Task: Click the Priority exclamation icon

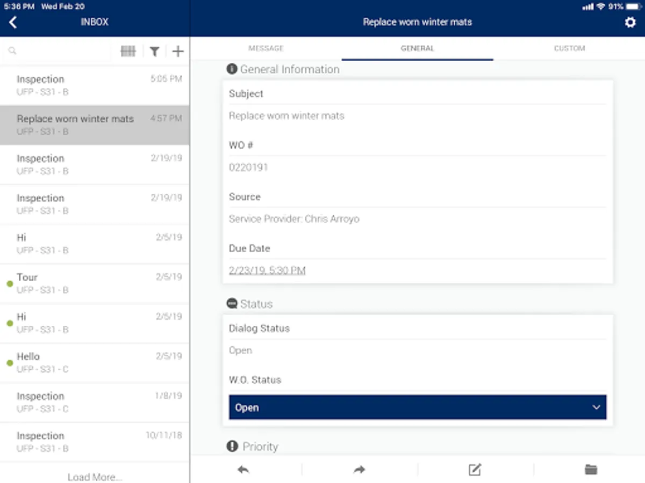Action: 232,446
